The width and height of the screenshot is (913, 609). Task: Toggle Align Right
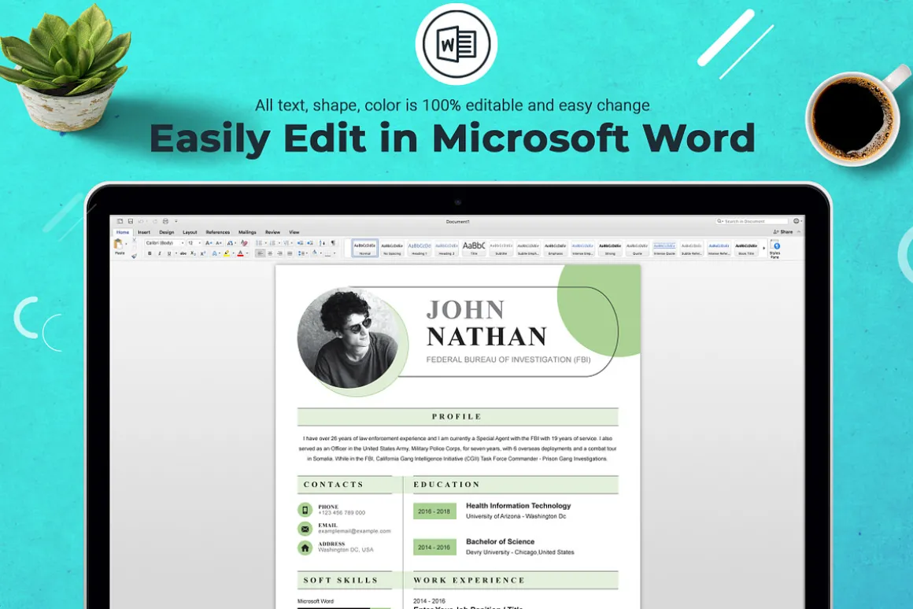279,253
